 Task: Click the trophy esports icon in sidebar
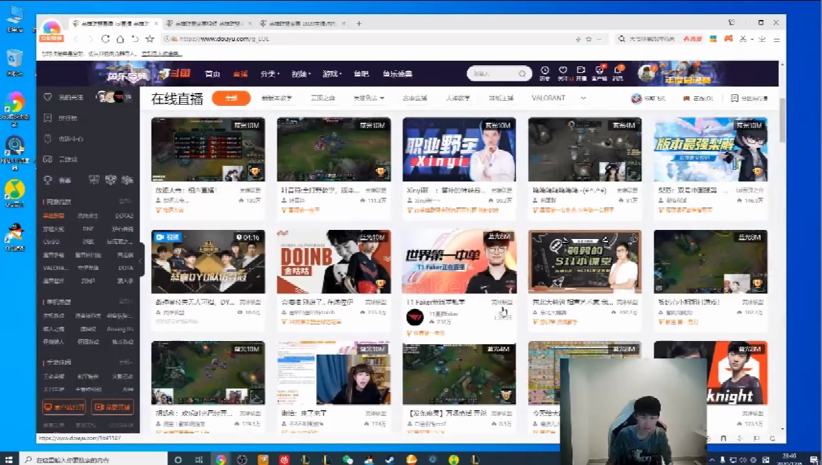coord(48,180)
